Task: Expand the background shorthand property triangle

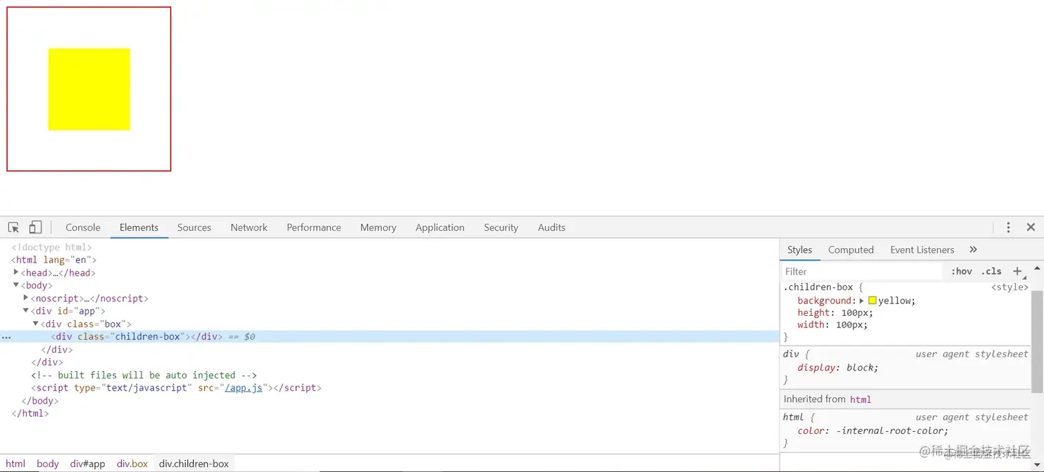Action: coord(862,301)
